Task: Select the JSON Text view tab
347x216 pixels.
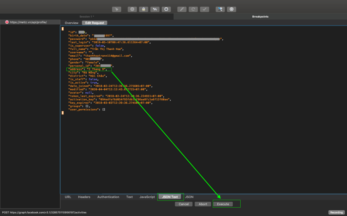Action: tap(170, 197)
